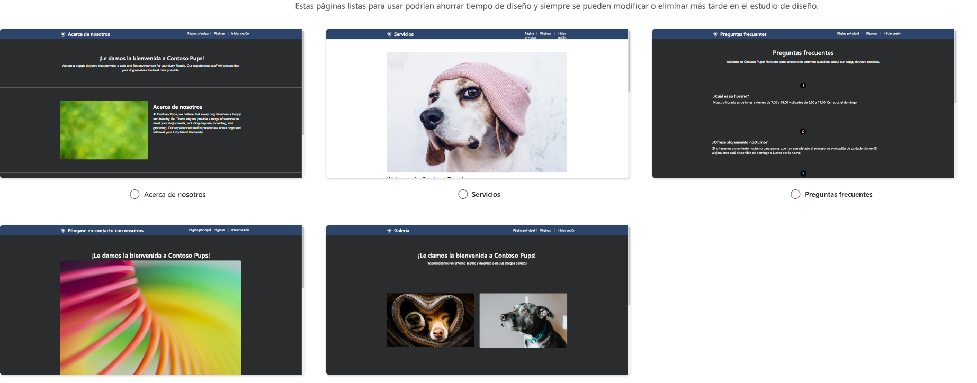Click Iniciar sesión in Acerca de nosotros preview
The width and height of the screenshot is (977, 383).
[x=240, y=34]
